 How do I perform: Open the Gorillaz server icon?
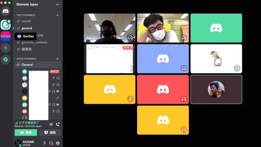click(x=5, y=36)
